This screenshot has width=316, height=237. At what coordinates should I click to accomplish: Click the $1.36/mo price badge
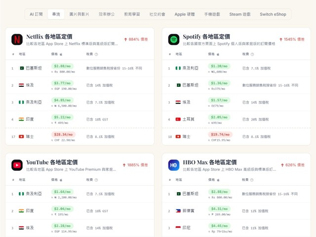point(219,83)
